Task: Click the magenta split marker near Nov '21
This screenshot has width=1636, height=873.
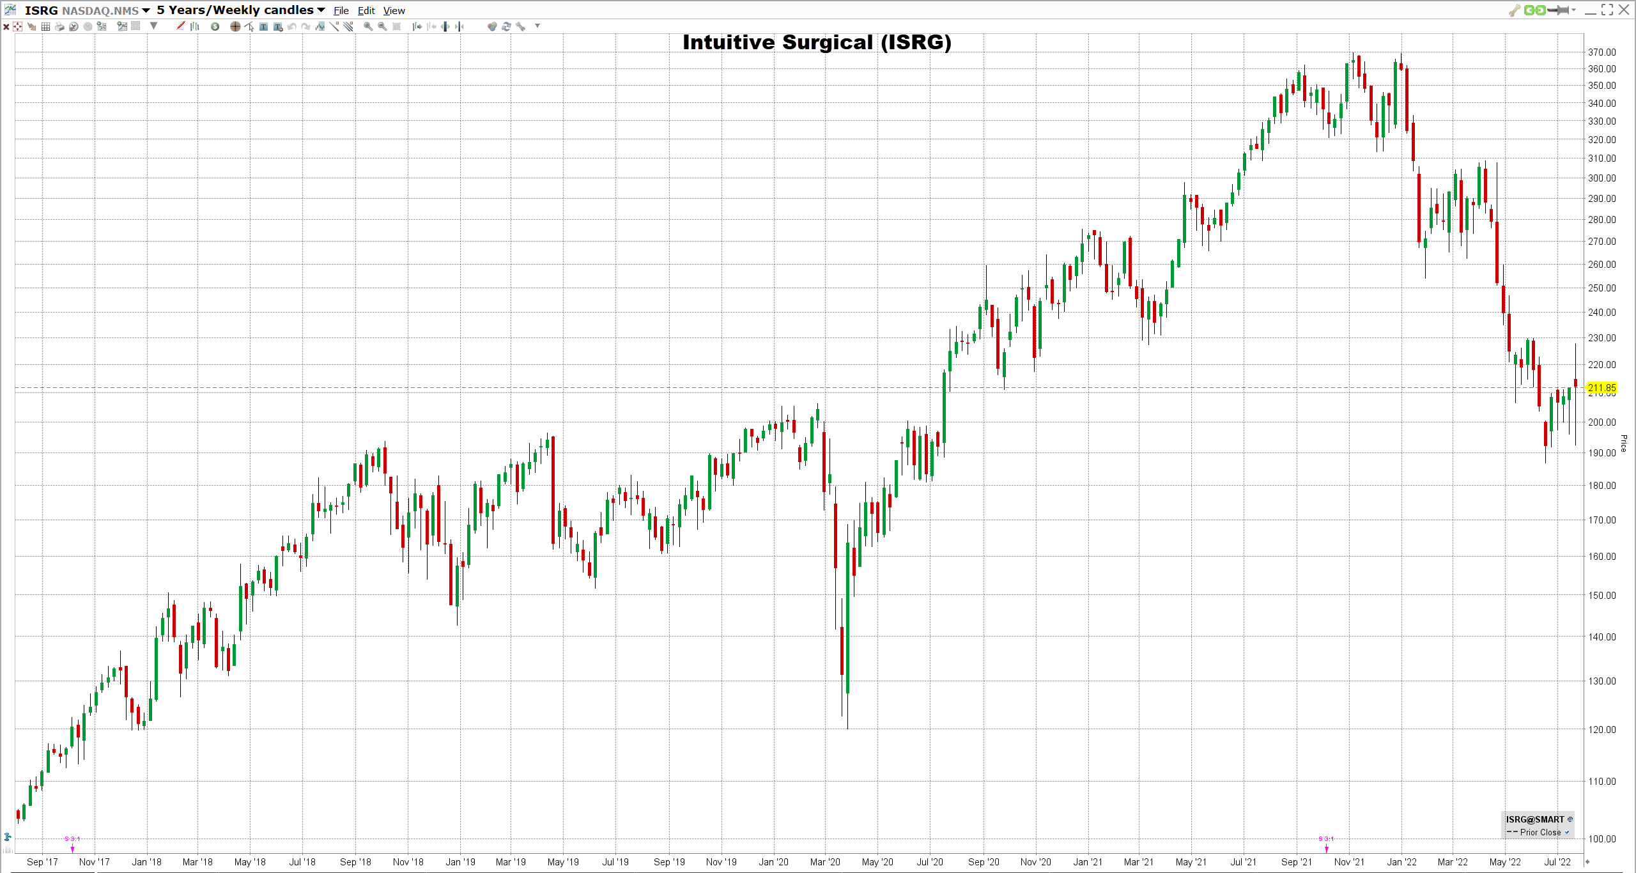Action: [1326, 844]
